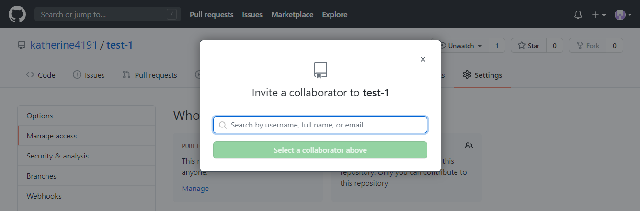
Task: Open the katherine4191 owner link
Action: pos(64,45)
